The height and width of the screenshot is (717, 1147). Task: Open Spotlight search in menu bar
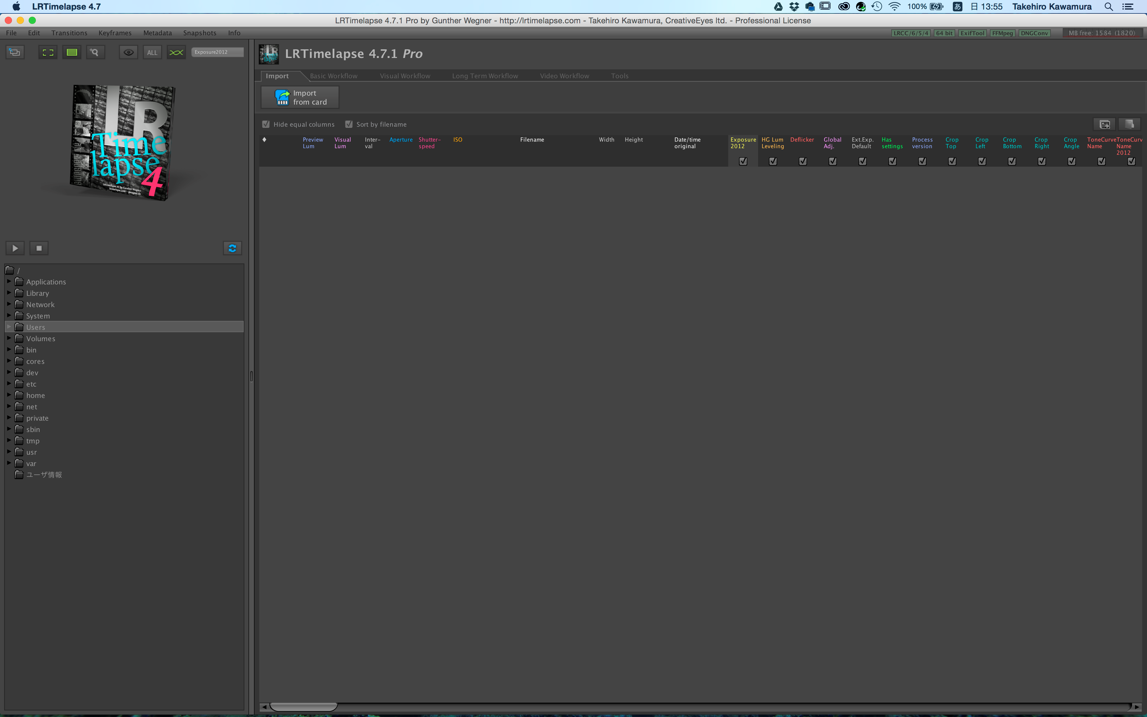point(1108,7)
